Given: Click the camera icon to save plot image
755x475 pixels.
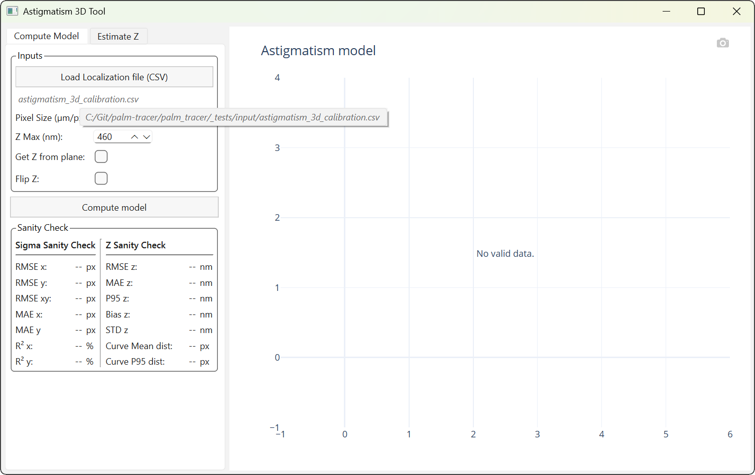Looking at the screenshot, I should point(723,43).
